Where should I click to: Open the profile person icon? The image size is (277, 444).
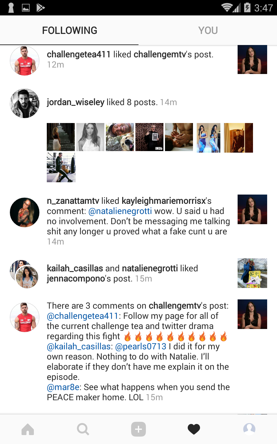[249, 429]
